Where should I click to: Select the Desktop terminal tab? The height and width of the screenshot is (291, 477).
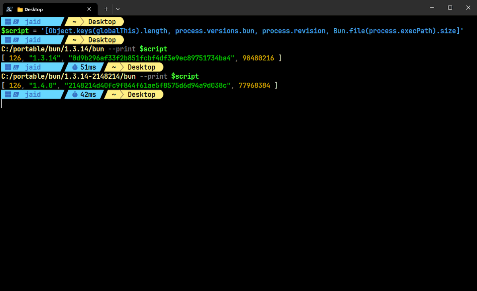(50, 9)
